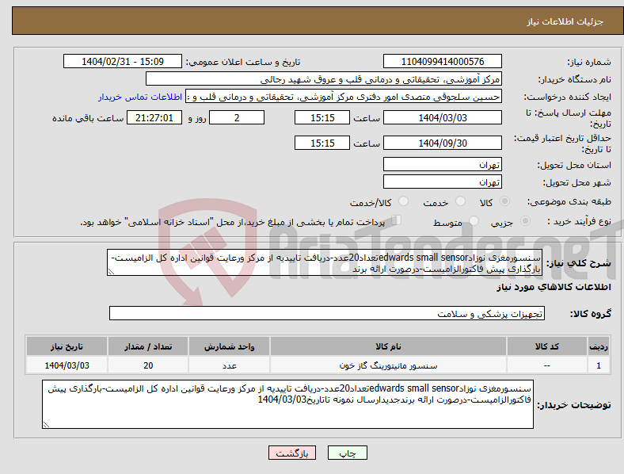The image size is (624, 474).
Task: Click the remaining days field showing 2
Action: (x=237, y=117)
